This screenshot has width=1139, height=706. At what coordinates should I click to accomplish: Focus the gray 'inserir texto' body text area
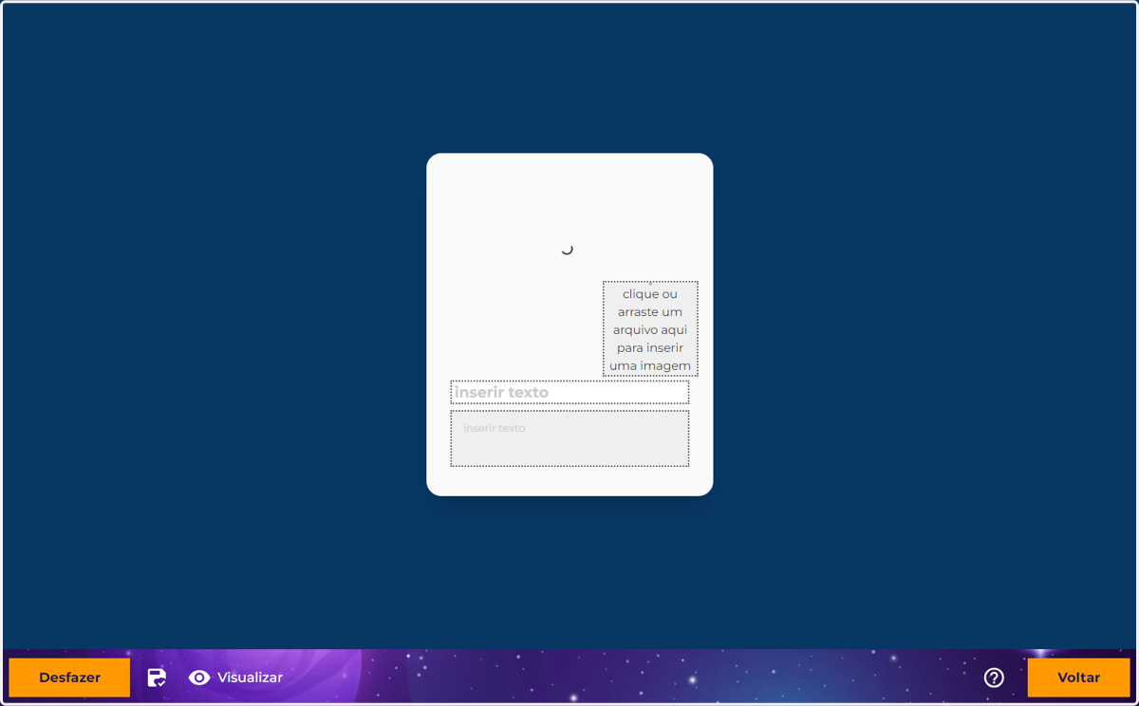(569, 438)
